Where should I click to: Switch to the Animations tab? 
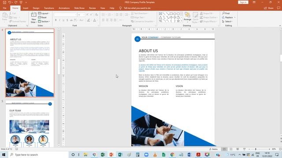click(64, 8)
